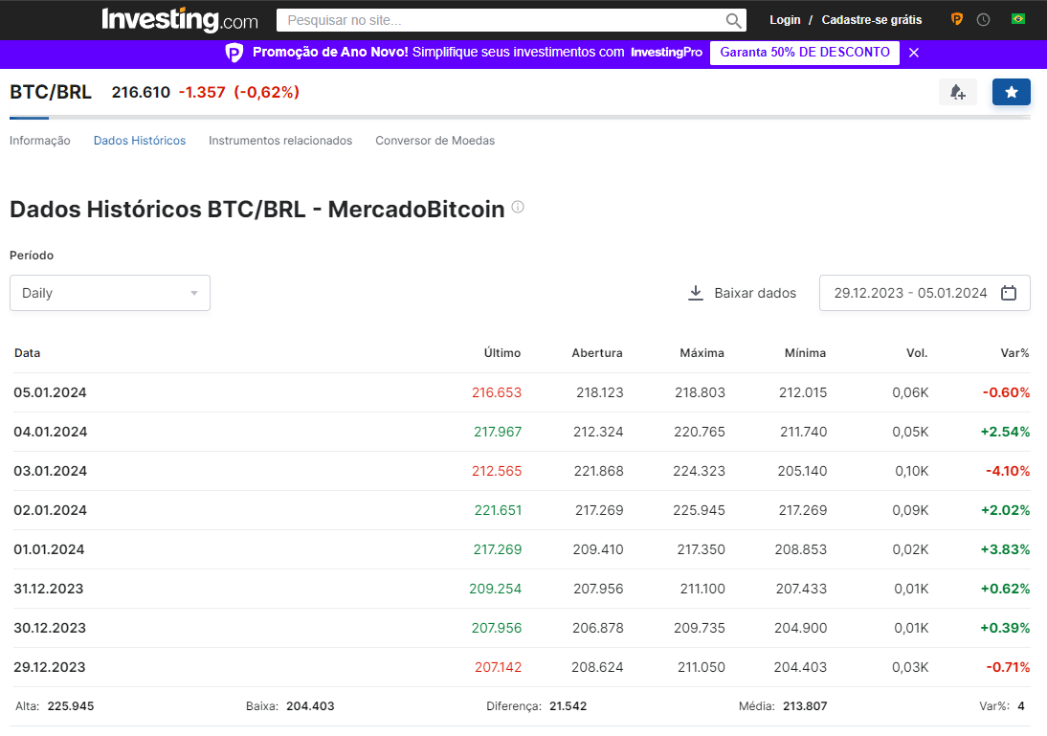Viewport: 1047px width, 736px height.
Task: Switch to Informação tab
Action: click(40, 141)
